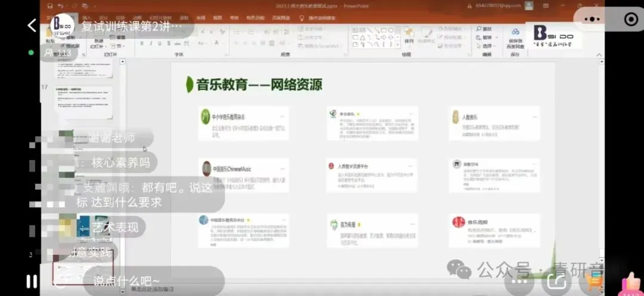
Task: Tap the 谢谢老师 chat message
Action: pyautogui.click(x=111, y=138)
